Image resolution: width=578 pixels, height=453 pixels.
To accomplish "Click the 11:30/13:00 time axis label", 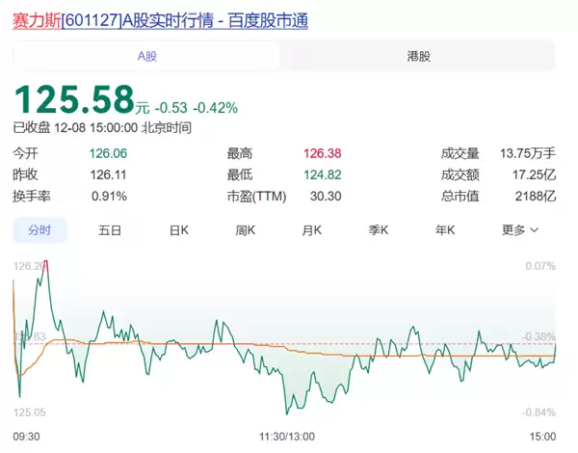I will [x=287, y=437].
